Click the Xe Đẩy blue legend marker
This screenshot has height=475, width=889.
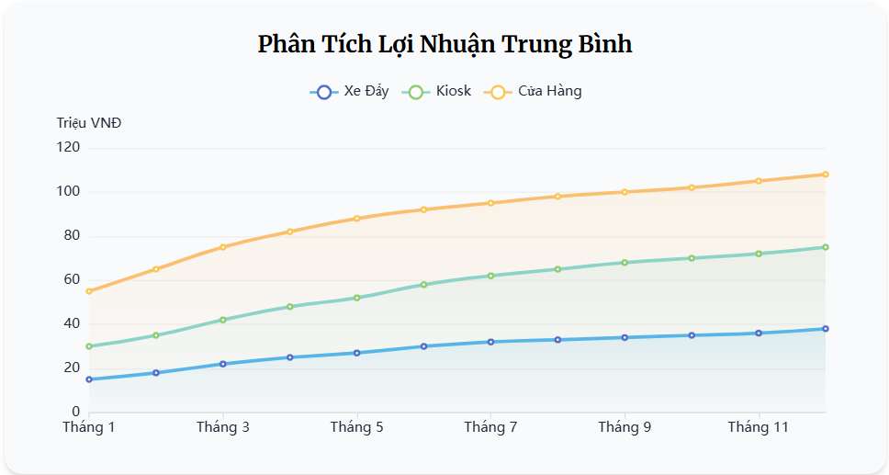pyautogui.click(x=323, y=91)
